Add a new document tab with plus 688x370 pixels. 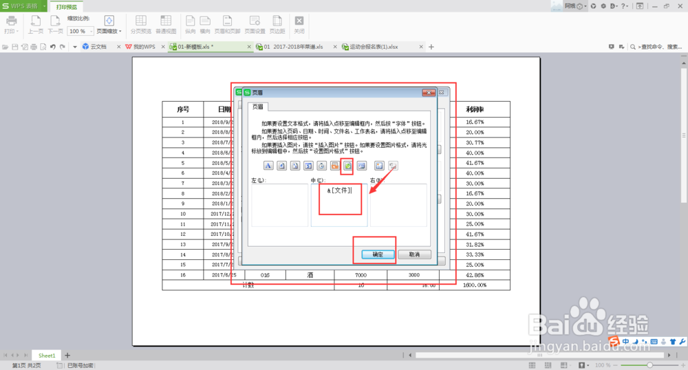pyautogui.click(x=431, y=47)
